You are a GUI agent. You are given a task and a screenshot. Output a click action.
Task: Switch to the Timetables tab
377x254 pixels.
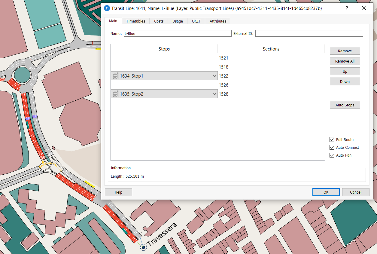135,21
